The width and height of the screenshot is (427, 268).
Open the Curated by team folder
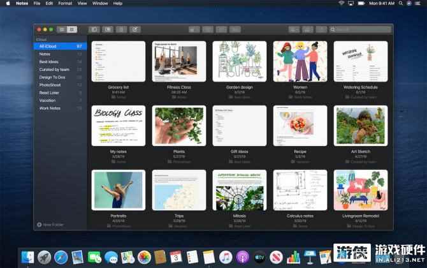click(x=60, y=70)
